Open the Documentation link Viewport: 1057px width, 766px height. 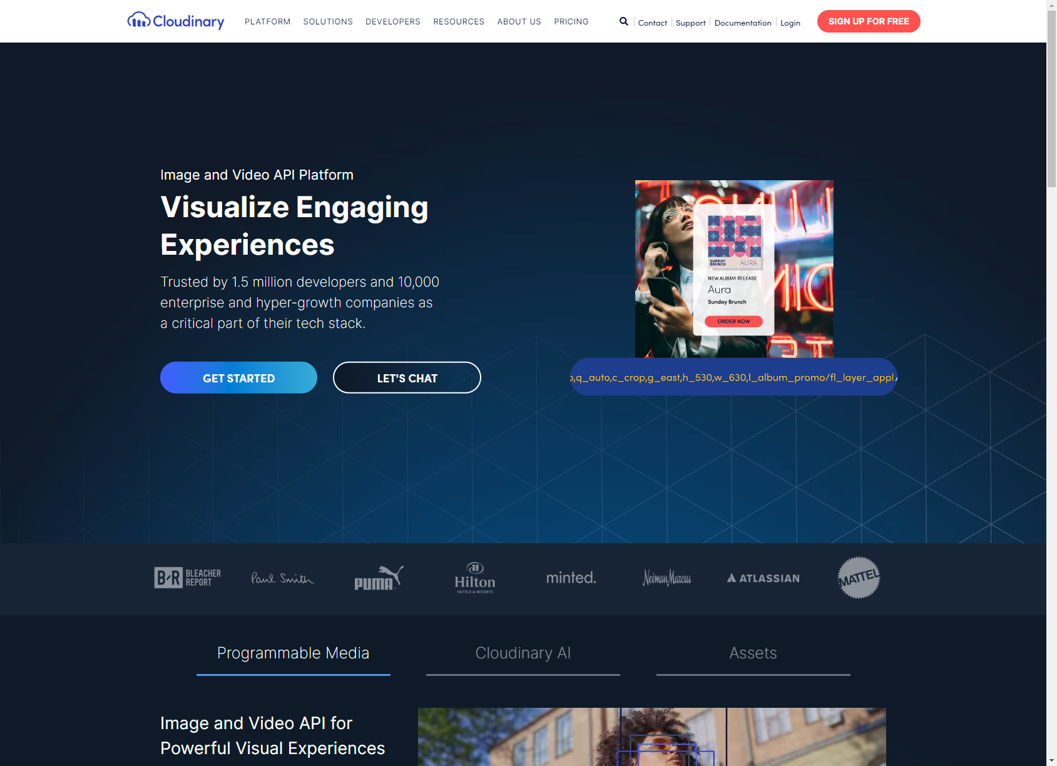pos(743,23)
